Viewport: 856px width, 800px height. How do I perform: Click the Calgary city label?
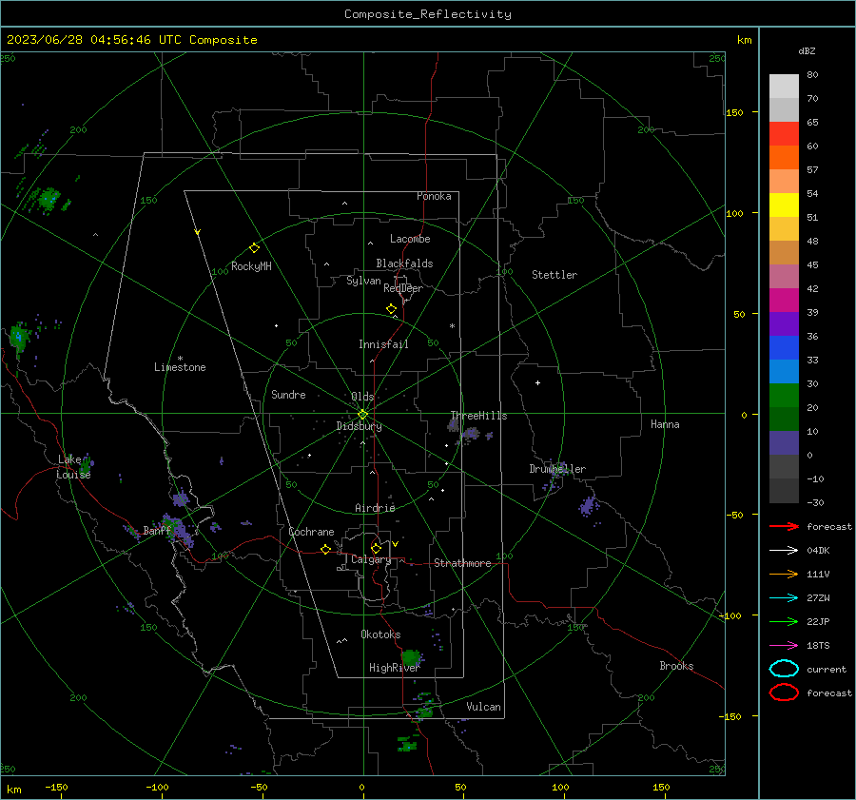[x=371, y=559]
